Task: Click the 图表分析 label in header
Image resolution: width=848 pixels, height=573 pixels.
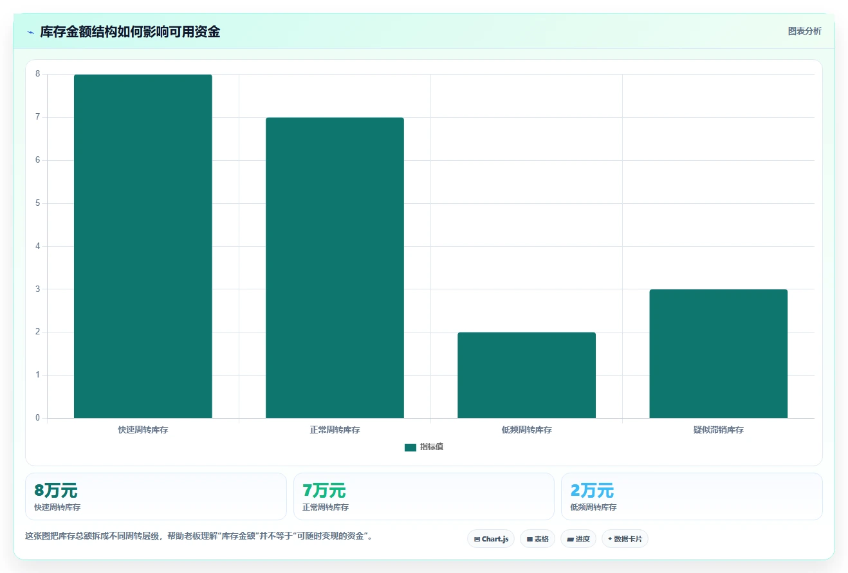Action: point(804,31)
